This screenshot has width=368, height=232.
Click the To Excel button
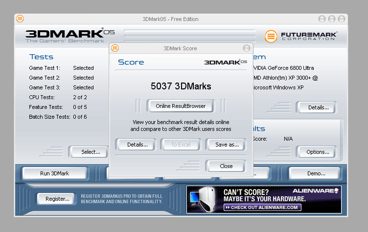181,145
